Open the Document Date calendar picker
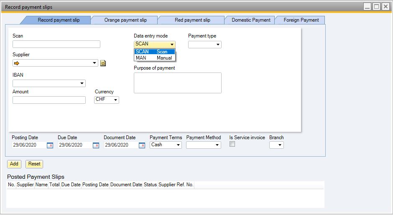The image size is (393, 215). [142, 145]
